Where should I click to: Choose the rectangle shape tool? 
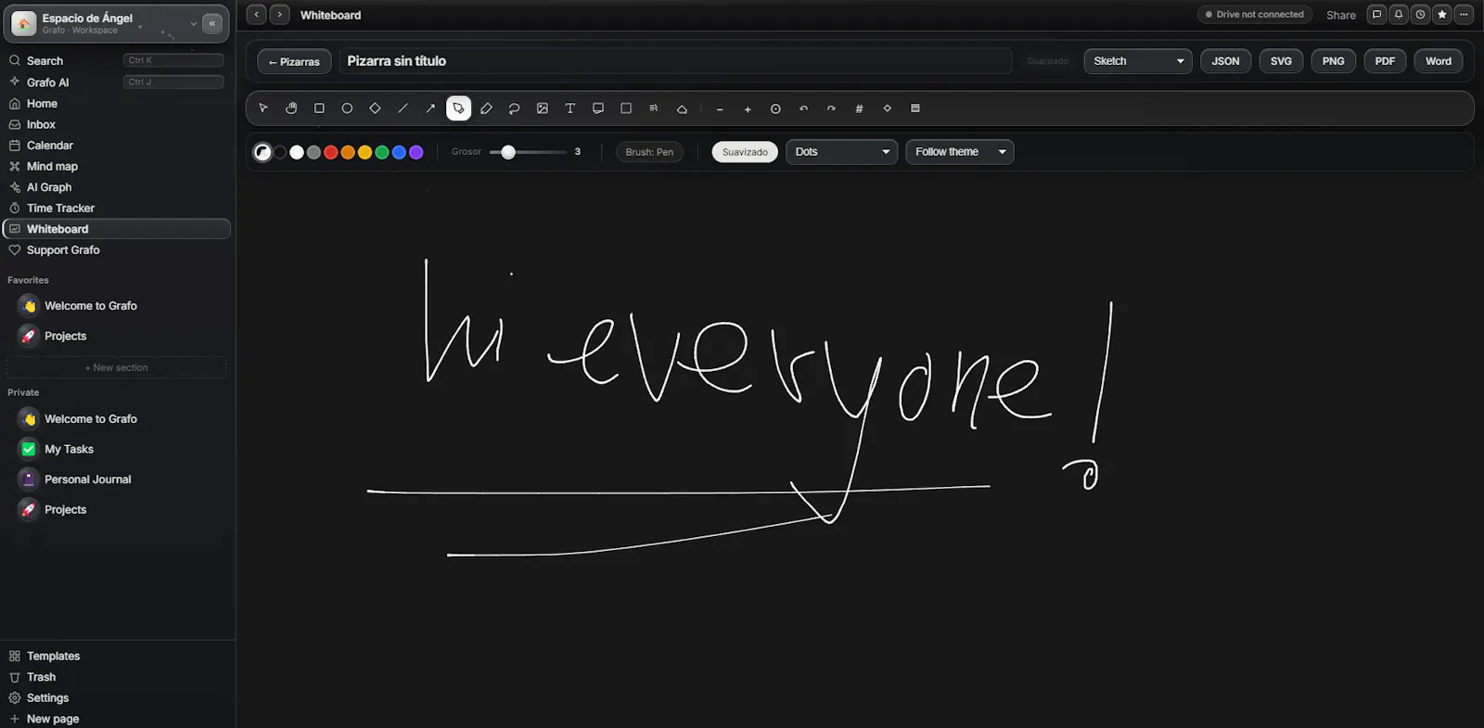[319, 109]
